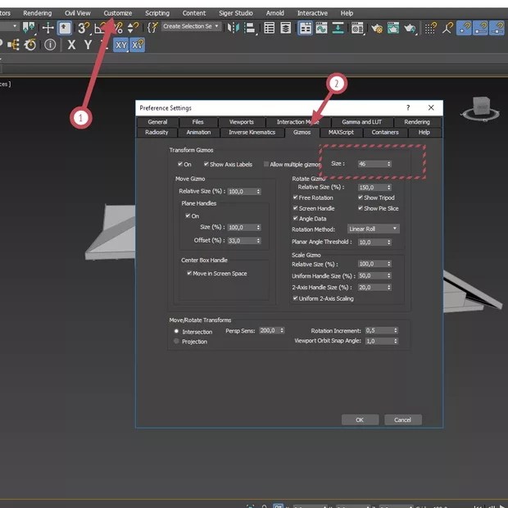Open the Customize menu
508x508 pixels.
[117, 13]
